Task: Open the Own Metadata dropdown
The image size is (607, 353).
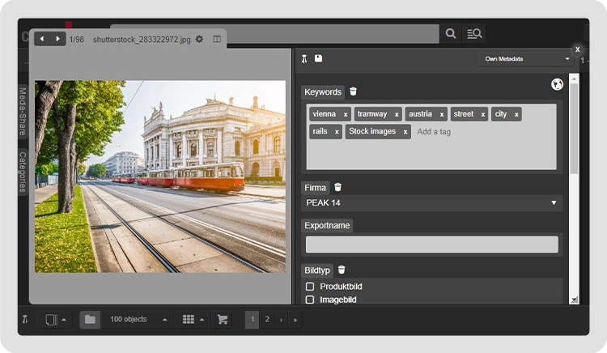Action: 527,59
